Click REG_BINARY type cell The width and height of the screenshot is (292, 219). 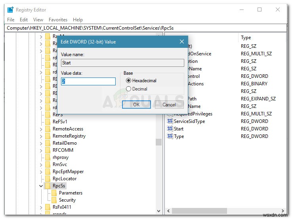click(x=254, y=84)
